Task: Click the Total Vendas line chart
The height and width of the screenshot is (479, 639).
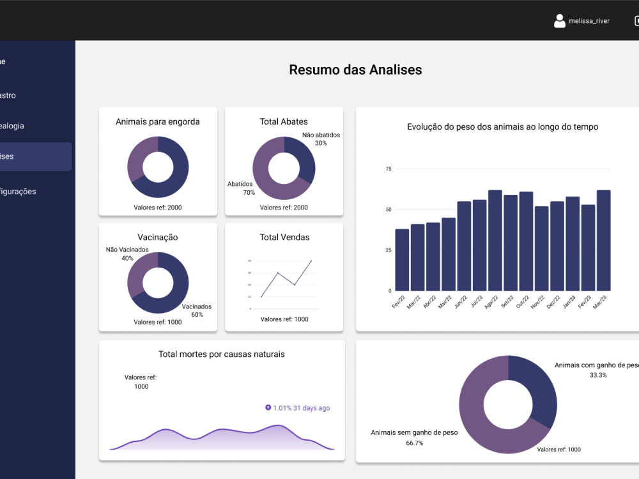Action: pyautogui.click(x=284, y=284)
